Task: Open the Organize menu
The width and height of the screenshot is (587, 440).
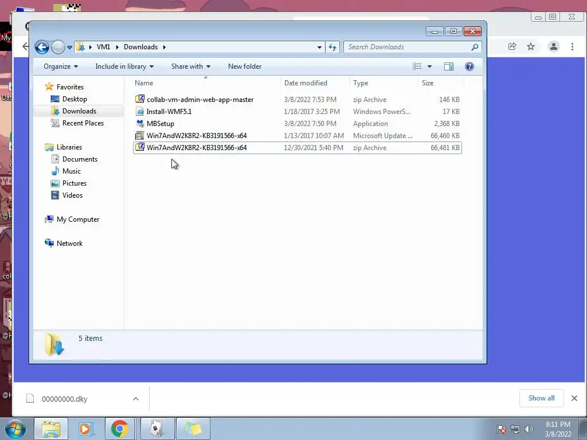Action: tap(61, 66)
